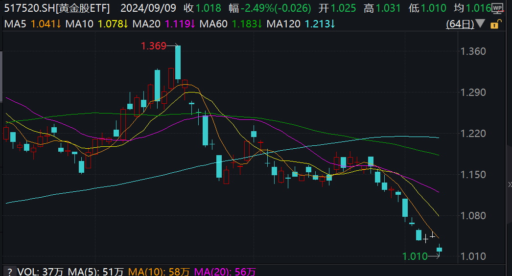
Task: Click the underlined (64日) period link
Action: click(460, 24)
